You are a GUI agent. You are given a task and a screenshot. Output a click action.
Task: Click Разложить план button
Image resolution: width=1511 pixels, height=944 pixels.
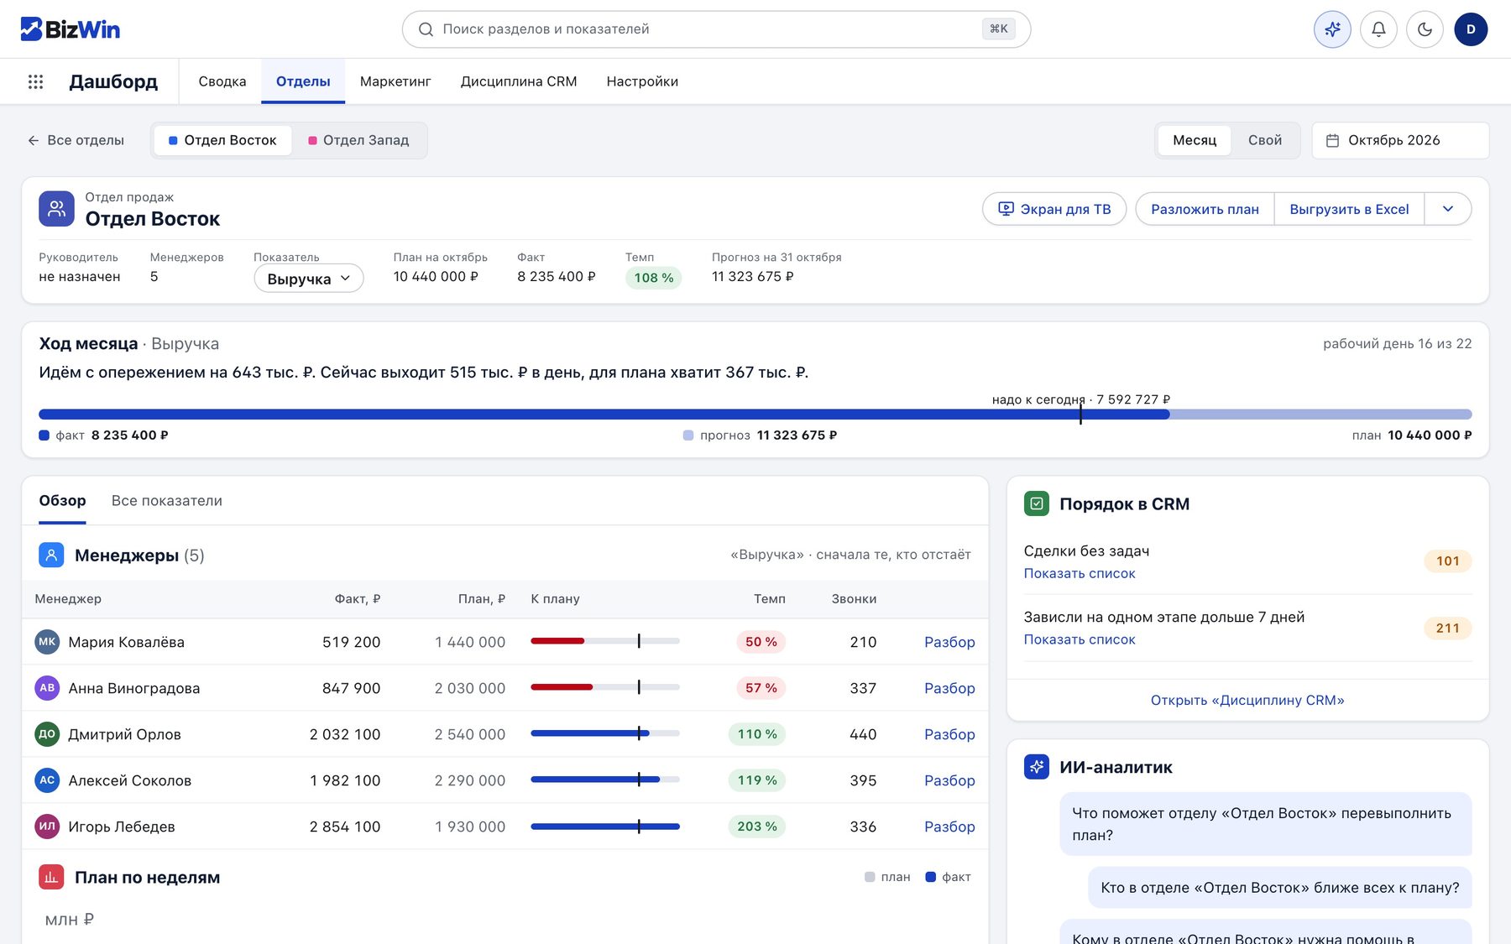coord(1205,209)
